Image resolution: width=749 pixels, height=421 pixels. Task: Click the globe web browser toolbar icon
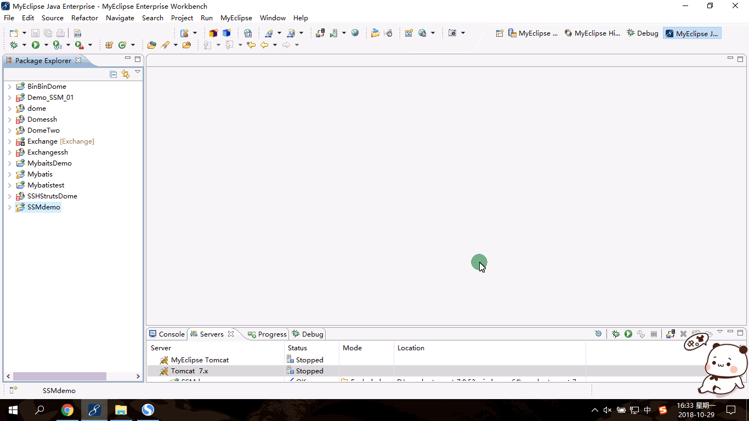point(355,33)
